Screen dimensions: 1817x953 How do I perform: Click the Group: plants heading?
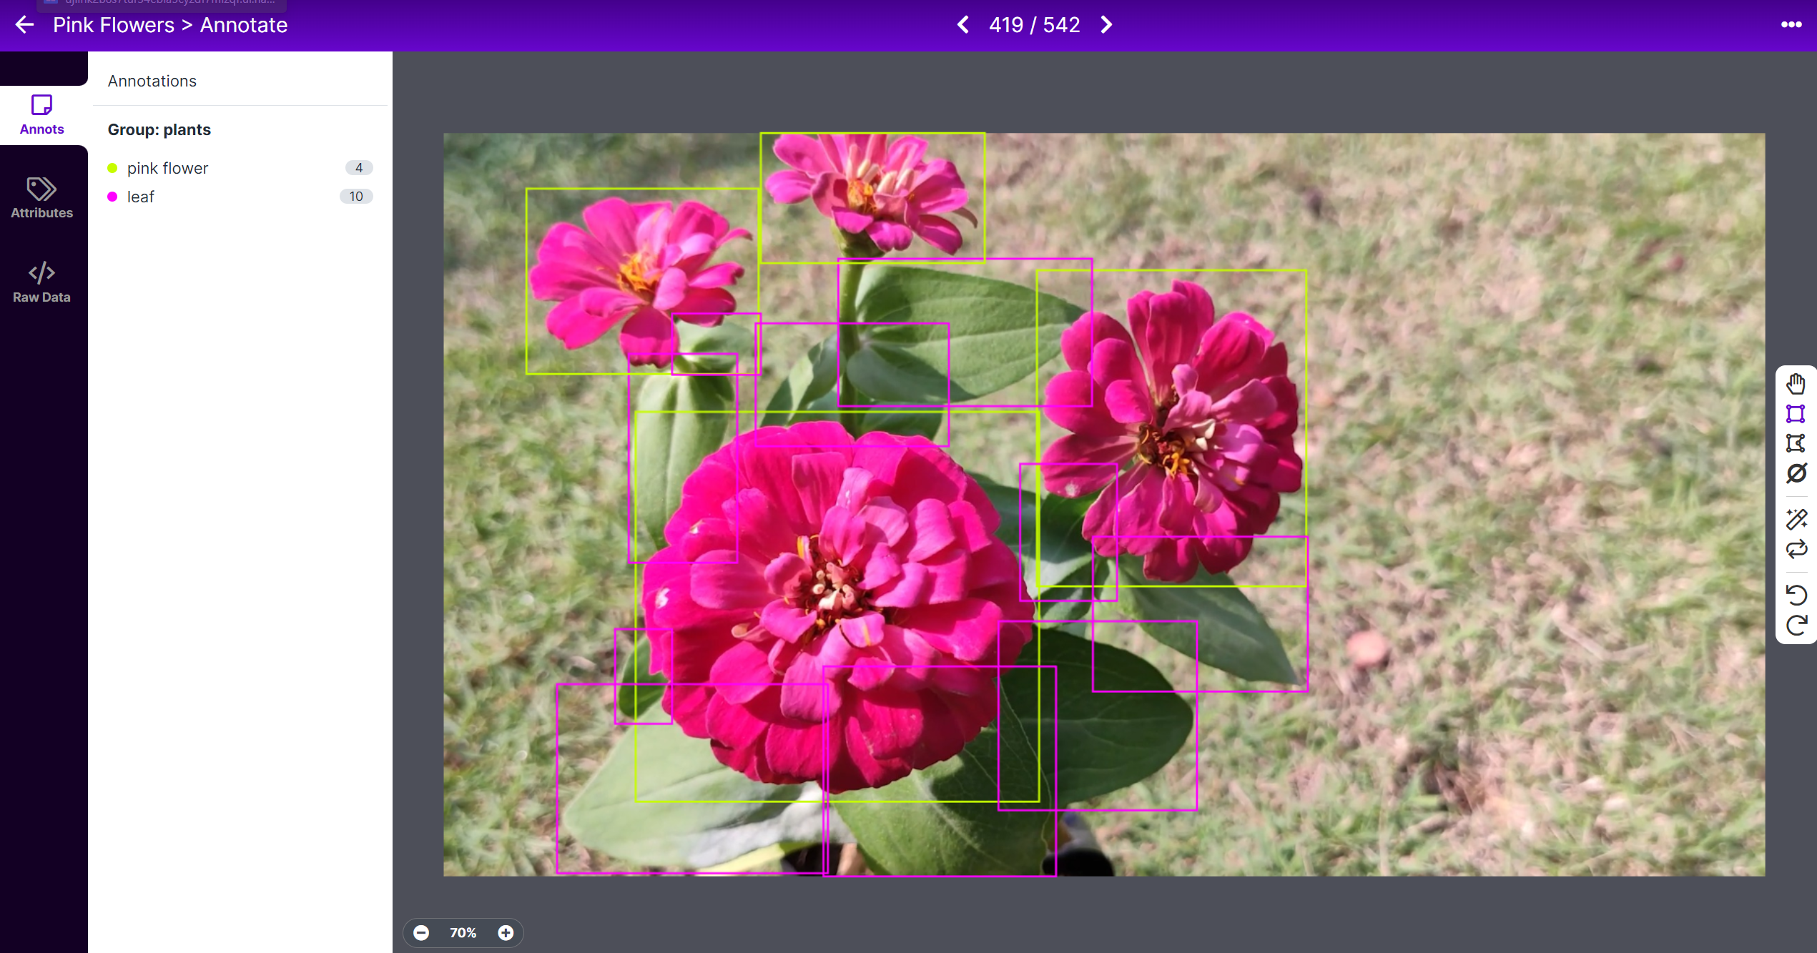(159, 129)
